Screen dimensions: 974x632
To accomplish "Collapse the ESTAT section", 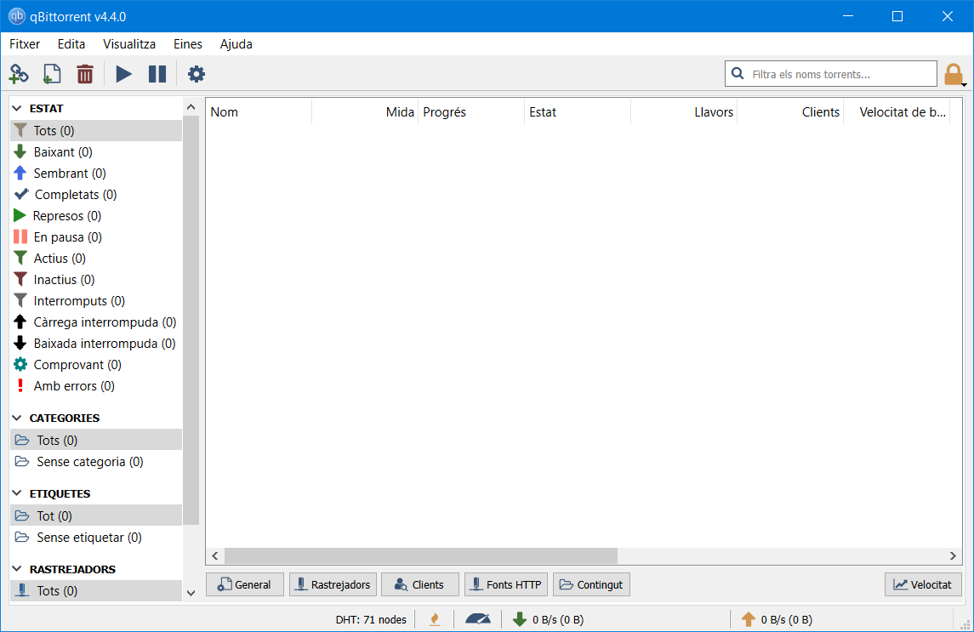I will [x=18, y=109].
